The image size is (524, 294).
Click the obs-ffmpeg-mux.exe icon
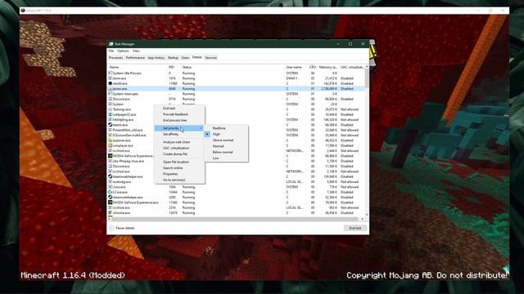[x=111, y=161]
